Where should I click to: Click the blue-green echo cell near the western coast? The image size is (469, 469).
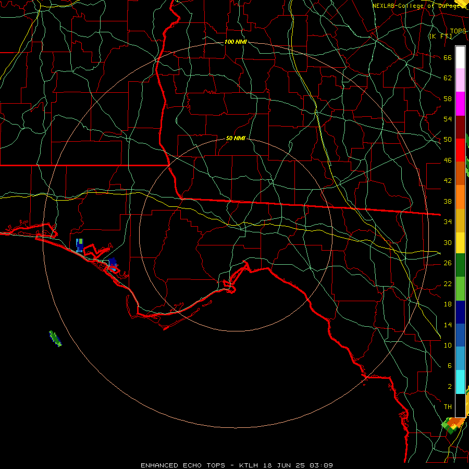[x=79, y=245]
